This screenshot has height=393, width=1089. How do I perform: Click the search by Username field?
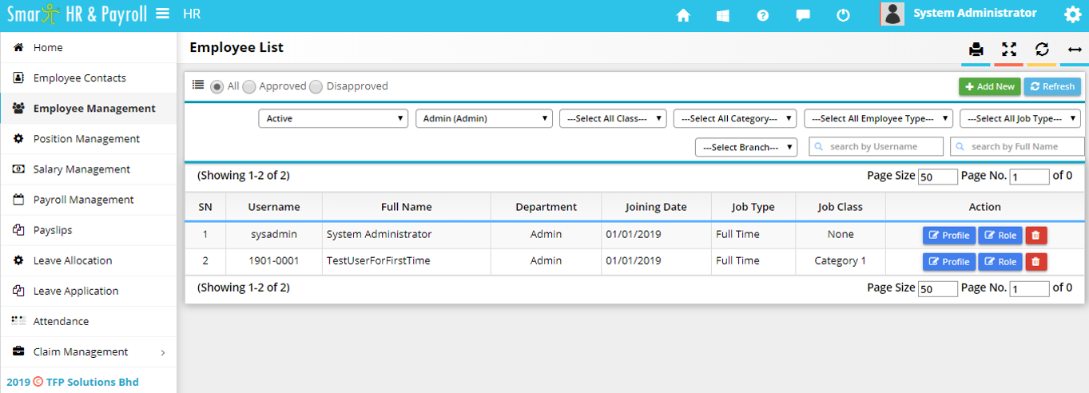[x=876, y=146]
